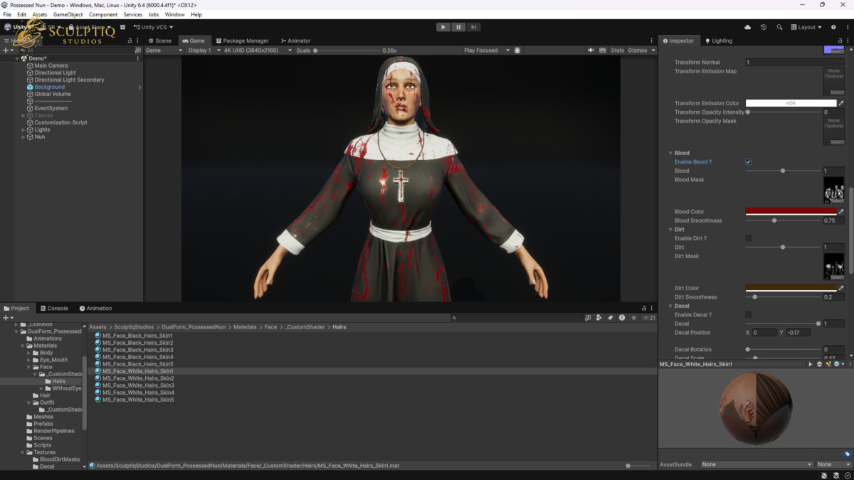
Task: Open the Prefabs folder in Project tree
Action: point(43,424)
